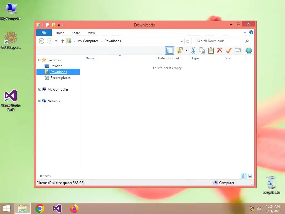Screen dimensions: 285x214
Task: Open Visual Studio 2013 desktop shortcut
Action: point(11,100)
